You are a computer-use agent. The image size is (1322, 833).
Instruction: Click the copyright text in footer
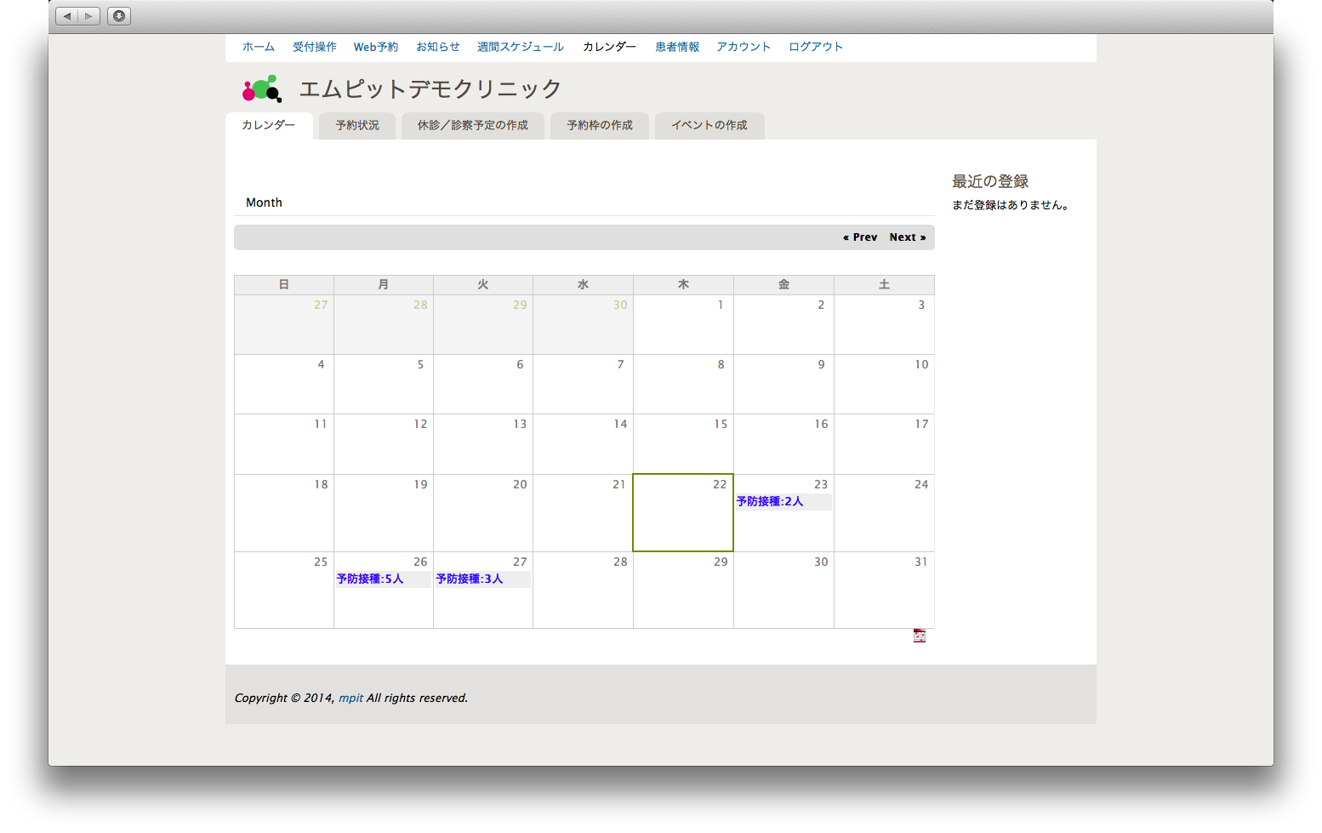351,698
